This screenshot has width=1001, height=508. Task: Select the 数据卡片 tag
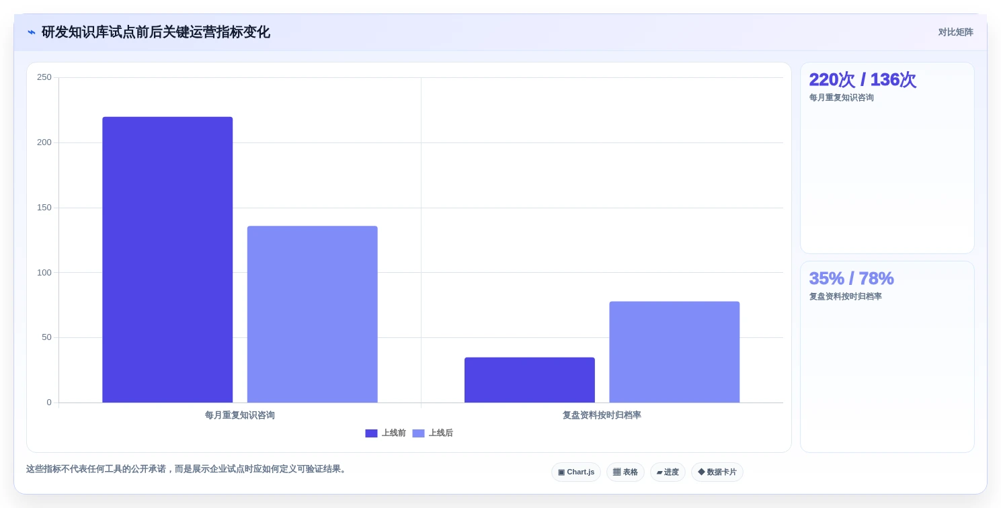[717, 472]
